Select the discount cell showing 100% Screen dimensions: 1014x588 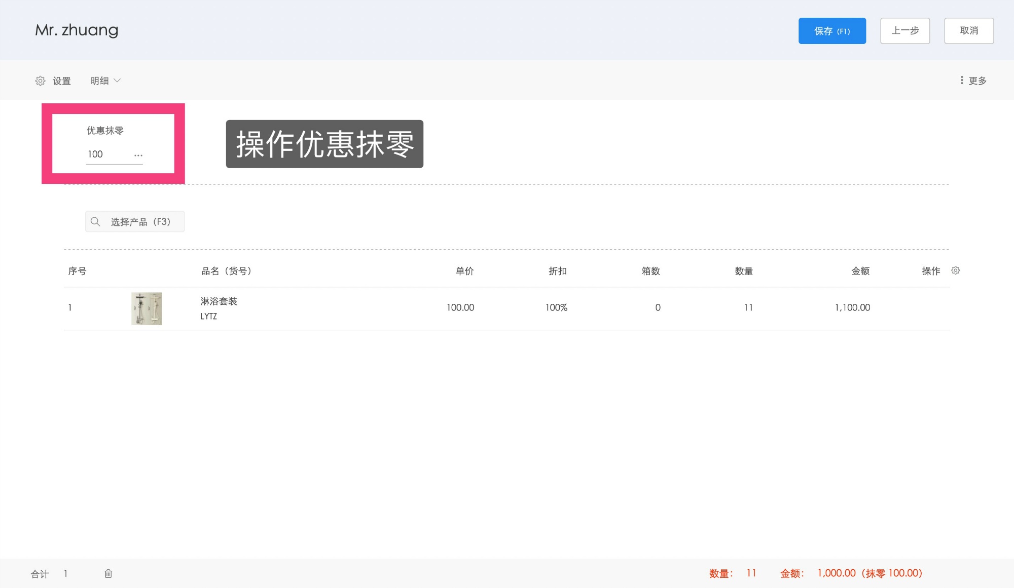pyautogui.click(x=556, y=307)
